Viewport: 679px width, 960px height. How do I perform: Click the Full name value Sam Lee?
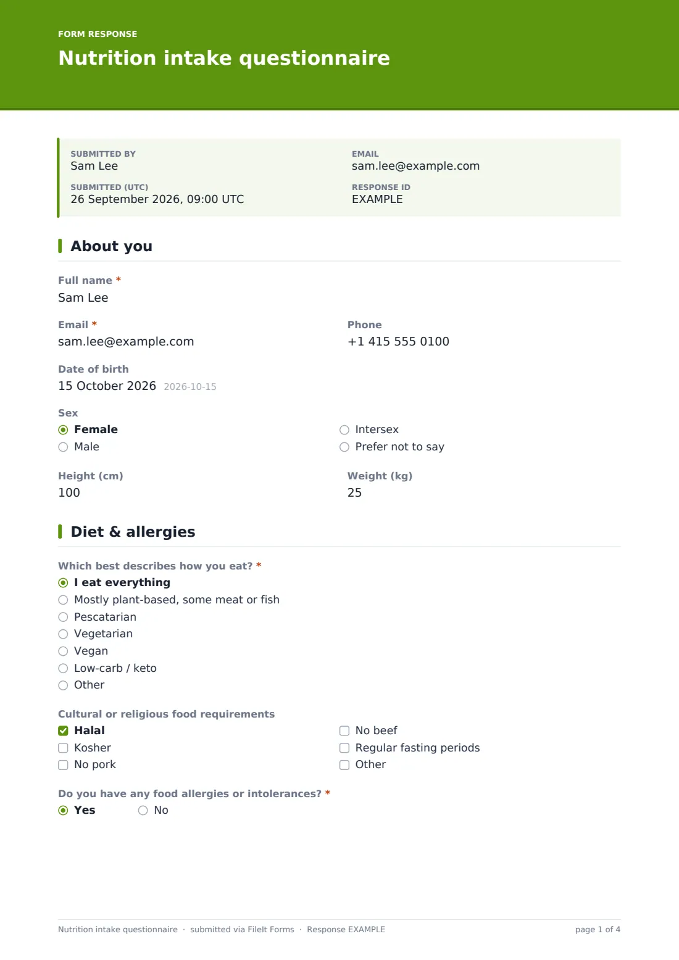(x=83, y=297)
